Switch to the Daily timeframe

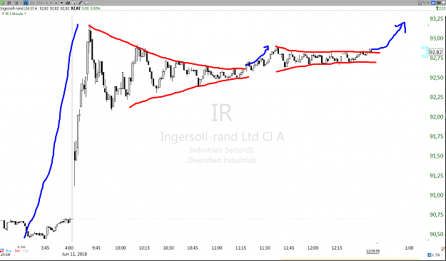[51, 3]
